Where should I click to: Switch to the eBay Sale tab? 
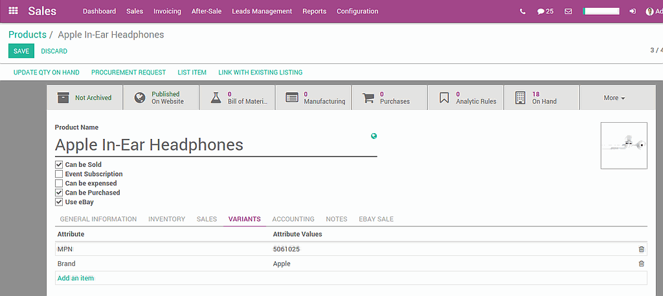376,219
